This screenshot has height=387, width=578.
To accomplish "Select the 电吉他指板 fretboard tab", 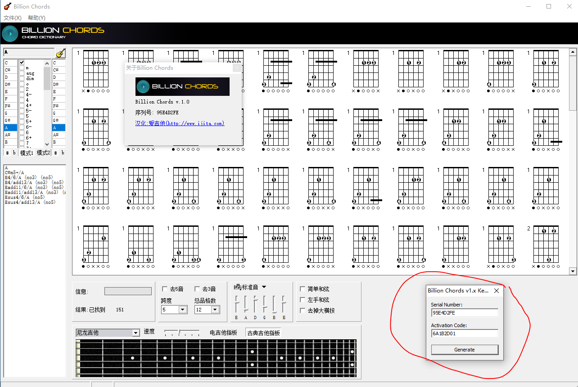I will click(223, 333).
